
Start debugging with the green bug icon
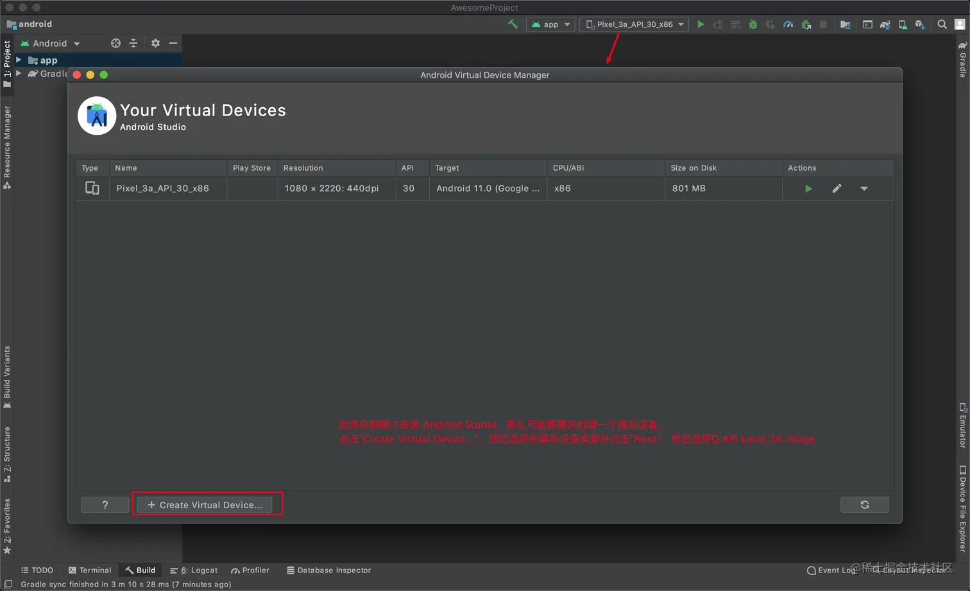(753, 24)
